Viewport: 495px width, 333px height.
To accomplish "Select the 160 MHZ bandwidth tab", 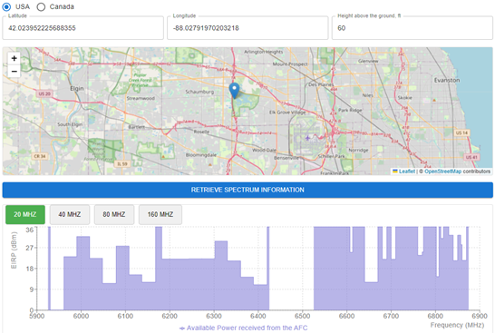I will tap(160, 214).
